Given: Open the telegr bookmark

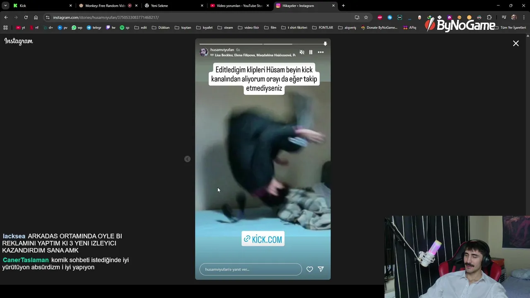Looking at the screenshot, I should [x=94, y=28].
